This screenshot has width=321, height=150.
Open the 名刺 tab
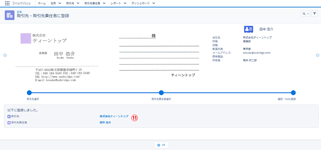(x=53, y=3)
